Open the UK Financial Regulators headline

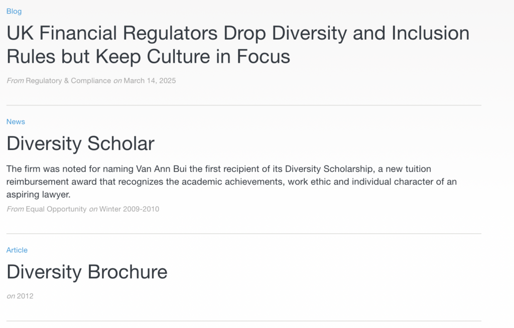(x=238, y=45)
